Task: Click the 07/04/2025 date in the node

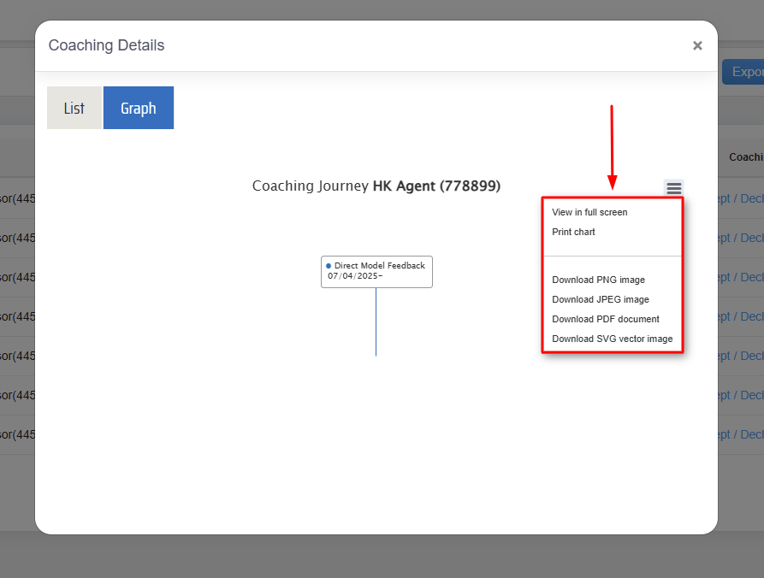Action: point(354,276)
